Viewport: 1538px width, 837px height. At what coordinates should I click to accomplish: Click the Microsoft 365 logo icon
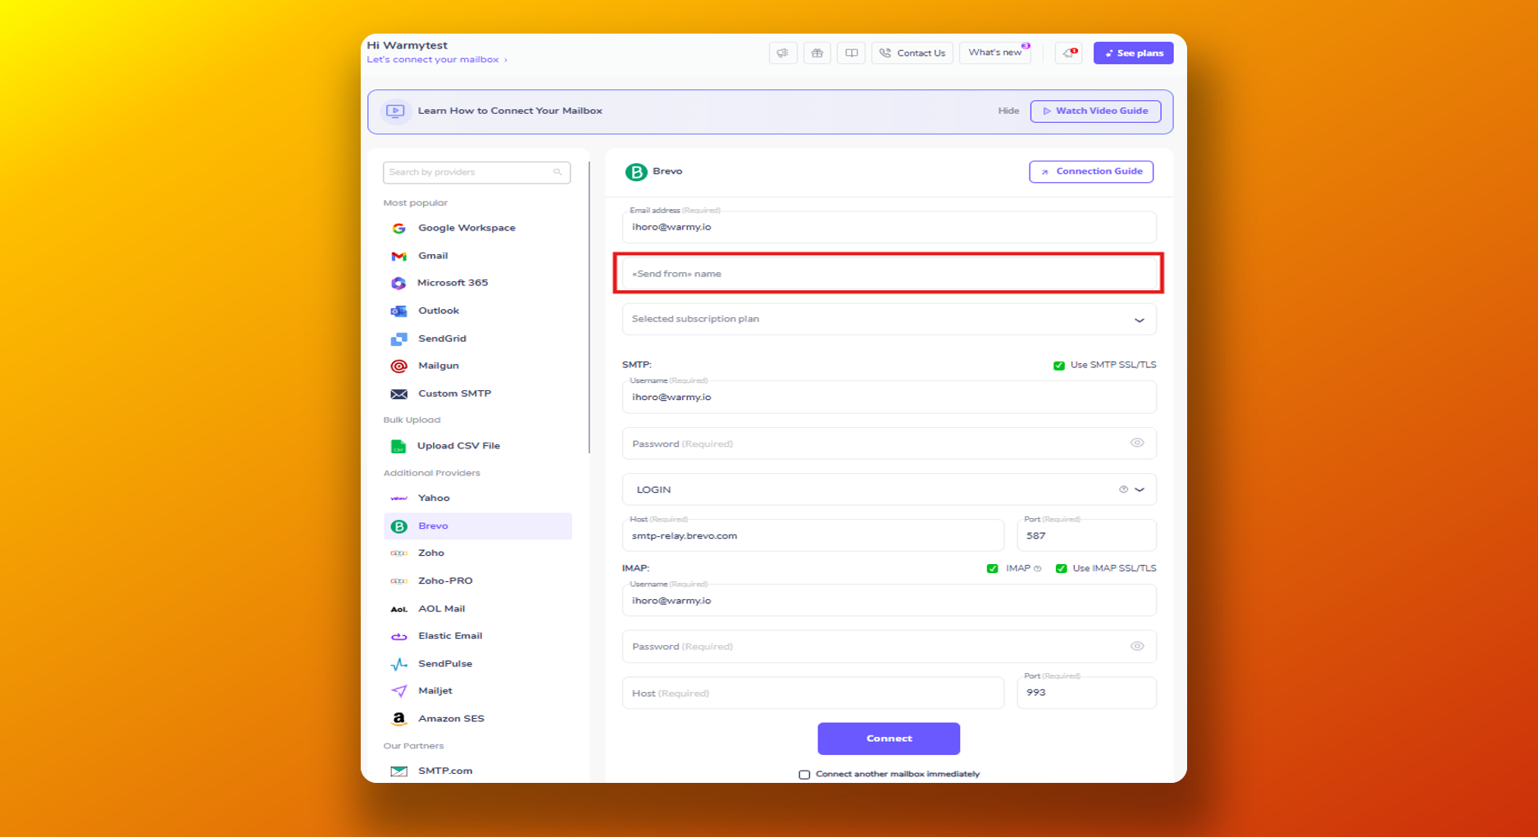[398, 283]
